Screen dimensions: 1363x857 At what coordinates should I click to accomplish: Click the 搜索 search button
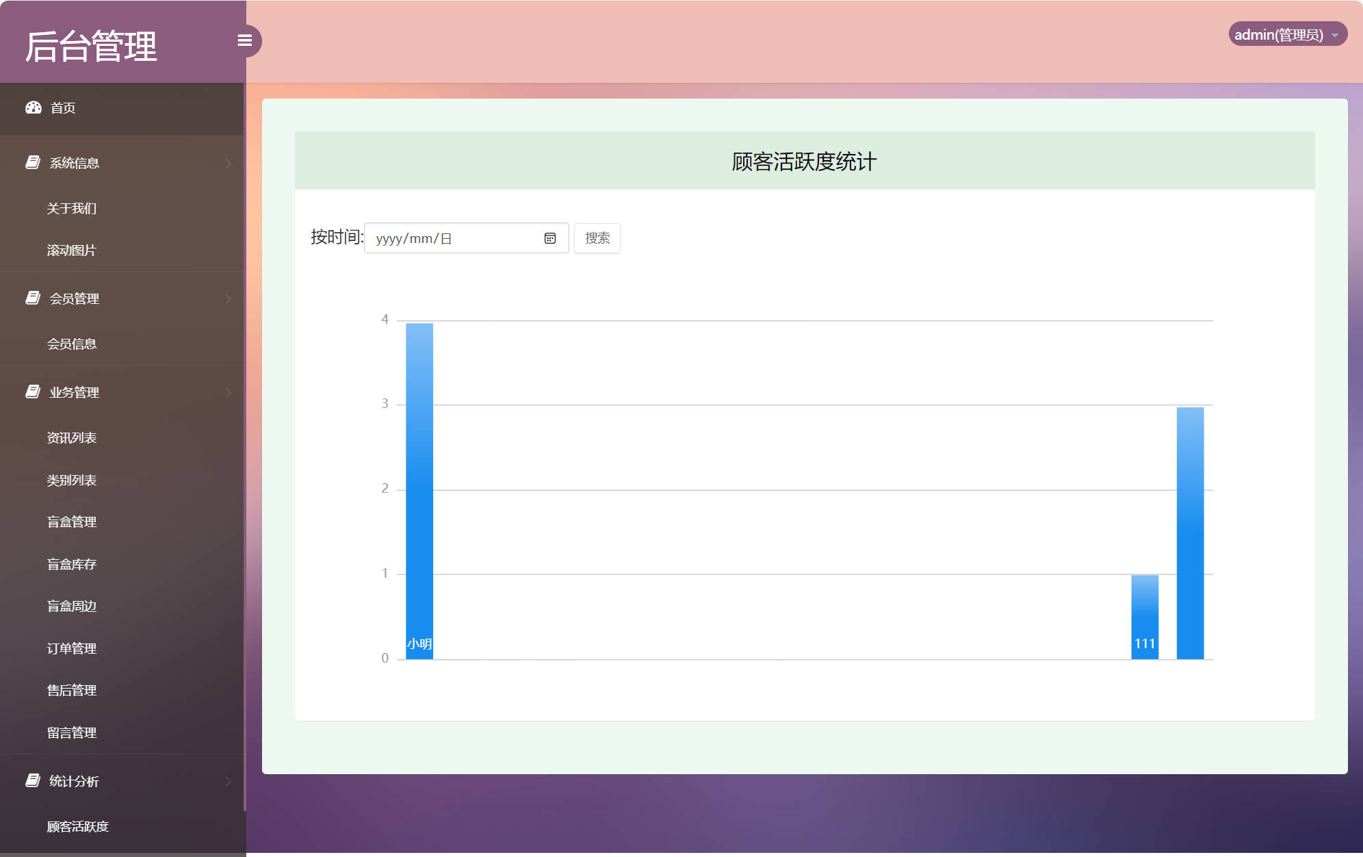597,238
